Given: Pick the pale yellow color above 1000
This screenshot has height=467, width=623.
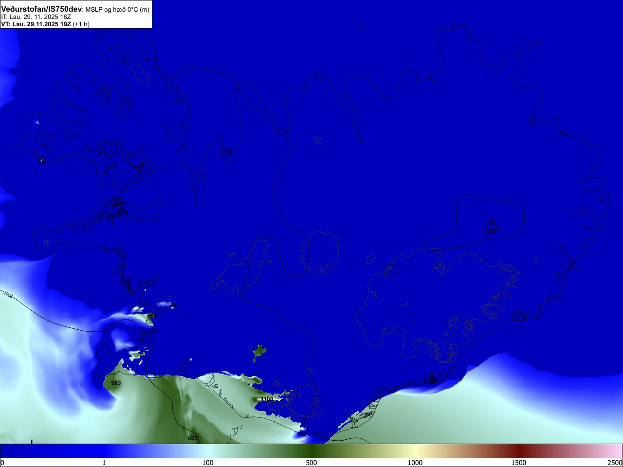Looking at the screenshot, I should point(415,451).
